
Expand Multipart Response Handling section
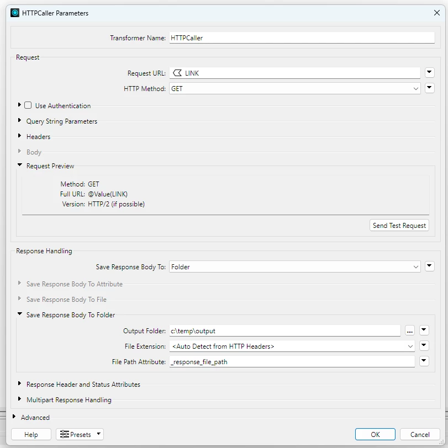19,399
